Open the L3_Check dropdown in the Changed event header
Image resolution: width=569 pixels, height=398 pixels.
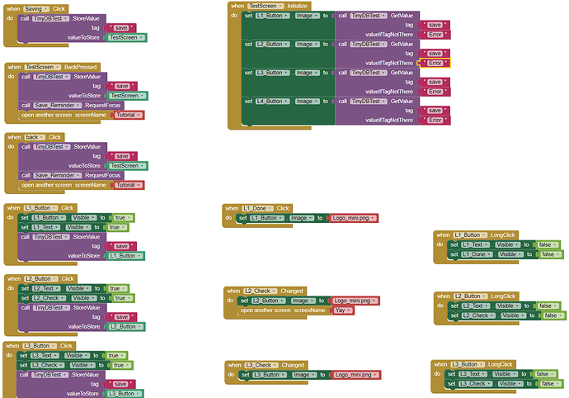point(262,365)
